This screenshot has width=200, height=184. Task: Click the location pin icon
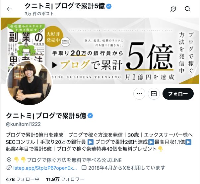(x=9, y=160)
